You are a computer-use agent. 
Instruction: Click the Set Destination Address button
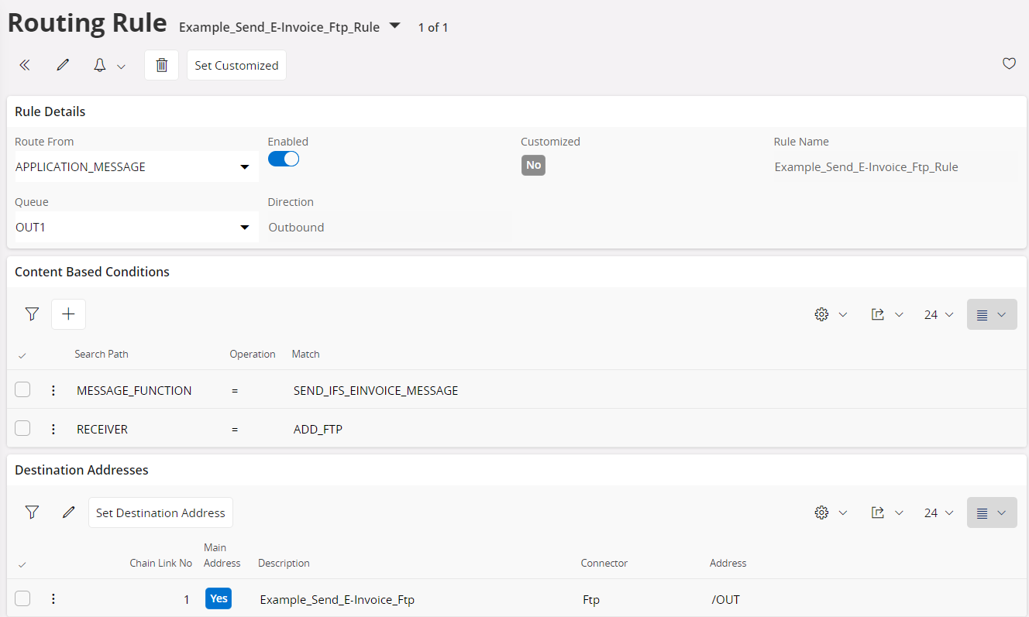(160, 512)
